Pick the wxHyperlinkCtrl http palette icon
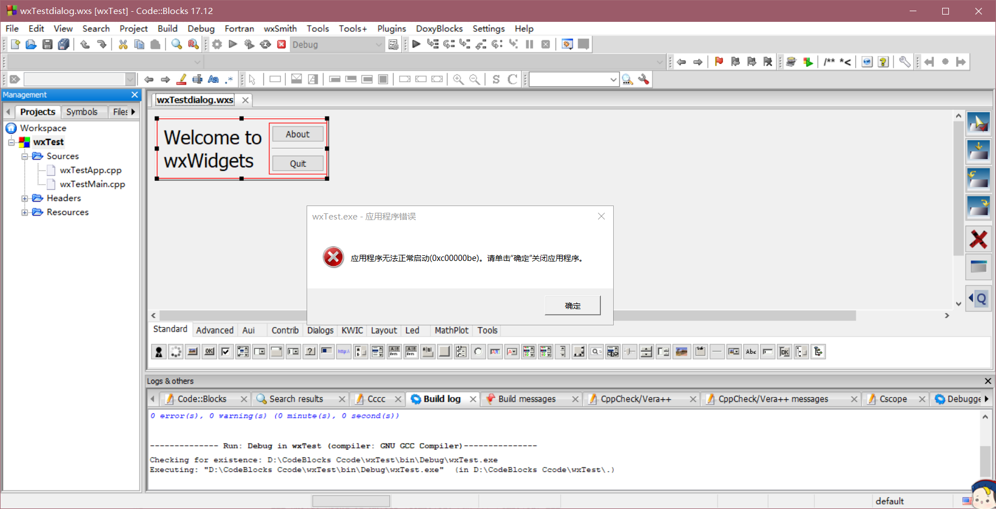 [344, 352]
